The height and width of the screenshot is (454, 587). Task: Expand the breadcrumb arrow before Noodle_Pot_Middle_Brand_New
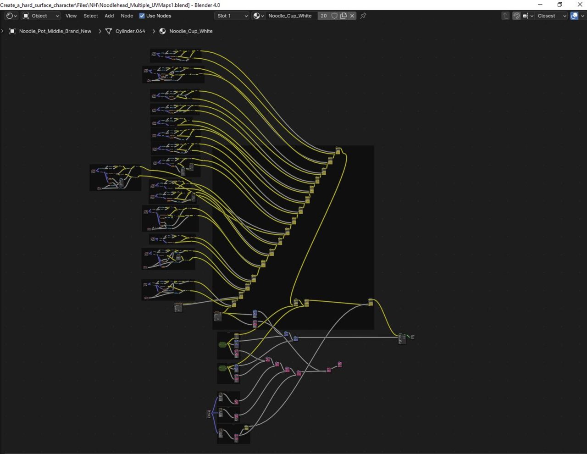click(x=3, y=31)
